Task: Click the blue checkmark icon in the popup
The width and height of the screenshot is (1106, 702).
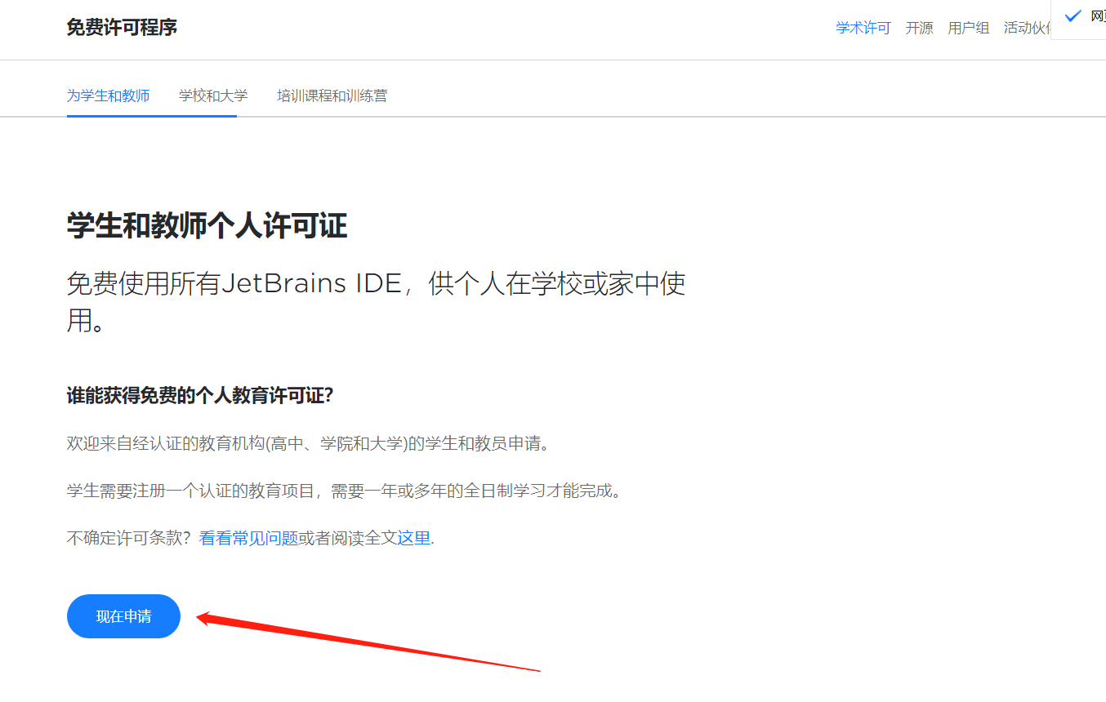Action: [1073, 15]
